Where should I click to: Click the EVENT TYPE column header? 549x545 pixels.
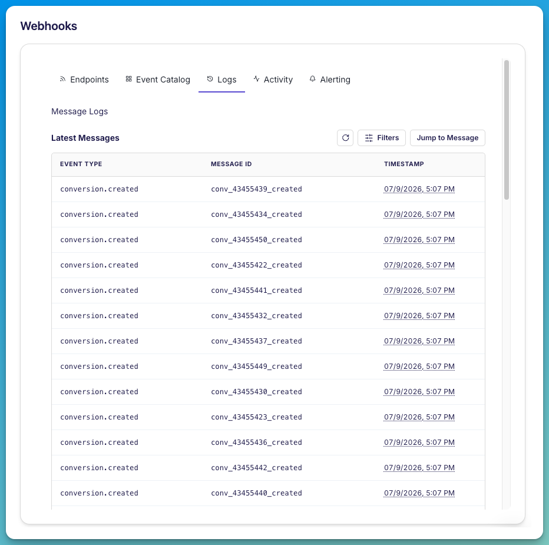81,164
